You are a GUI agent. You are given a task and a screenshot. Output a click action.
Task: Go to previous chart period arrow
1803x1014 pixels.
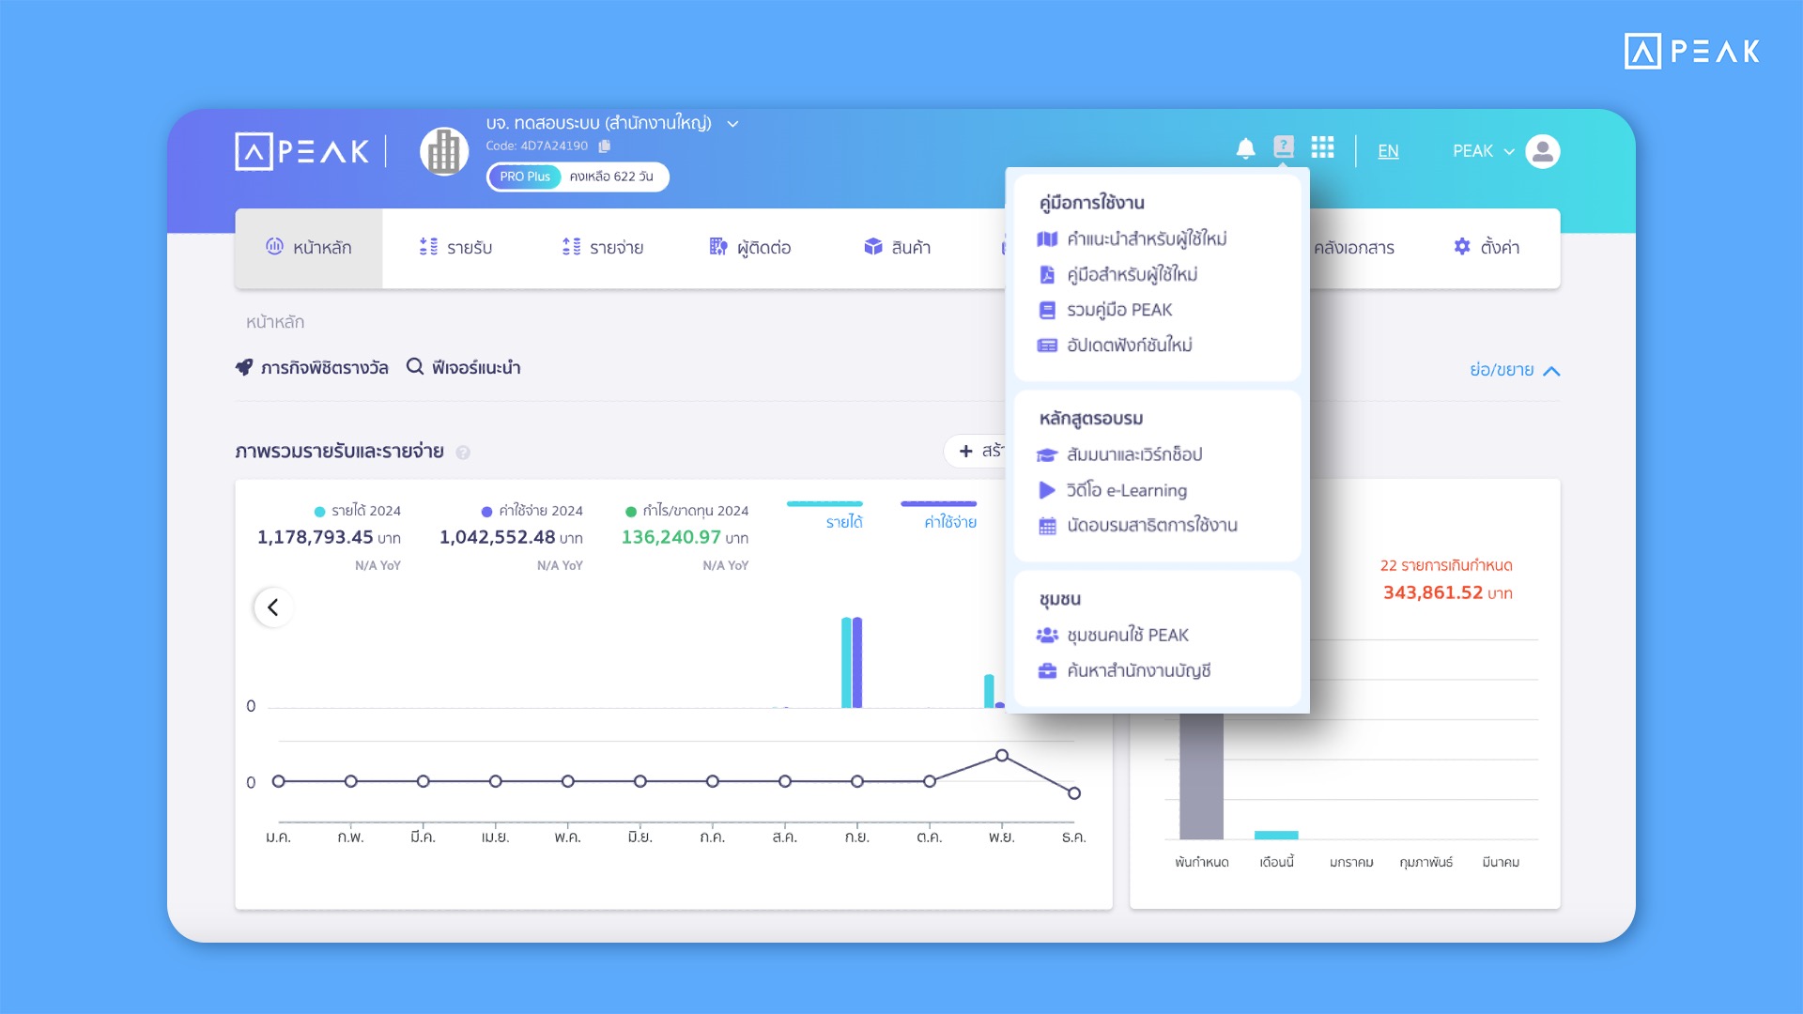tap(273, 607)
